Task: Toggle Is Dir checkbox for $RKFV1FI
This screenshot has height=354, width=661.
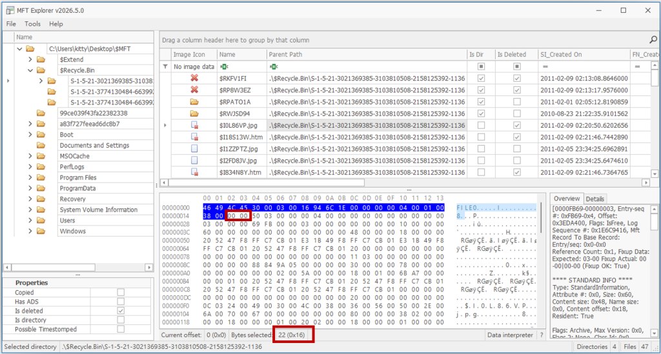Action: (x=481, y=78)
